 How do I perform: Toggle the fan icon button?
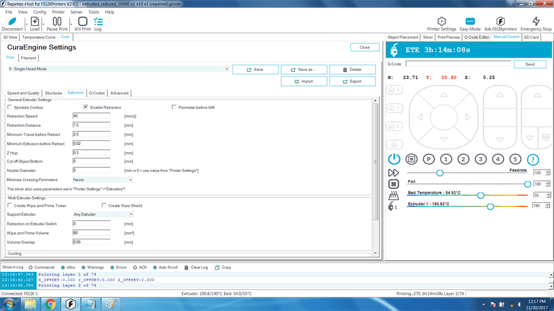point(394,184)
